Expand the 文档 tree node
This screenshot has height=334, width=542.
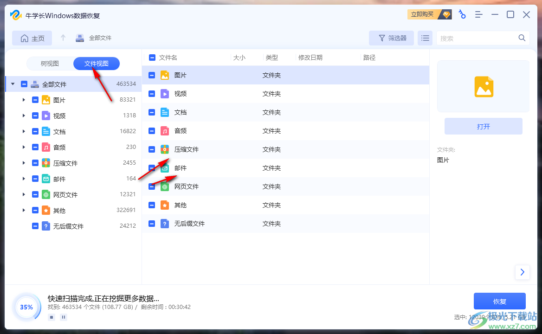tap(24, 131)
